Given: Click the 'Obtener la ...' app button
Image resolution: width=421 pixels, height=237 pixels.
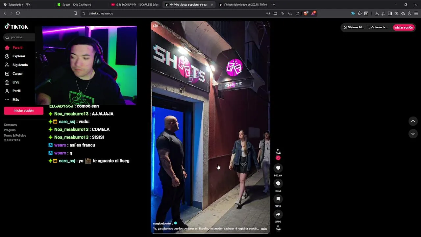Looking at the screenshot, I should tap(378, 27).
